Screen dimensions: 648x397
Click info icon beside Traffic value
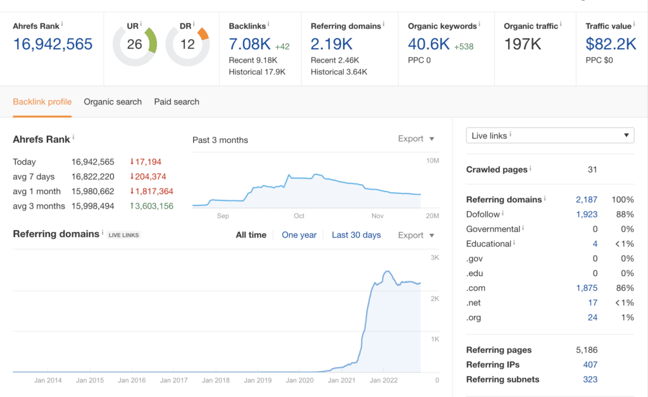point(634,25)
